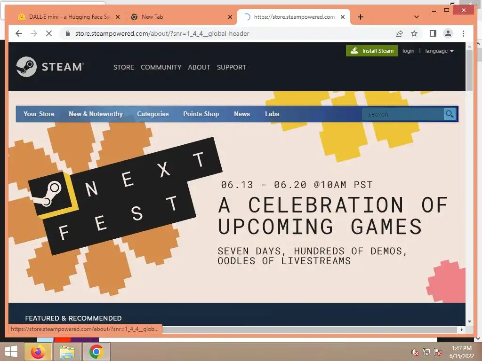Image resolution: width=482 pixels, height=361 pixels.
Task: Click the Steam logo
Action: click(x=50, y=67)
